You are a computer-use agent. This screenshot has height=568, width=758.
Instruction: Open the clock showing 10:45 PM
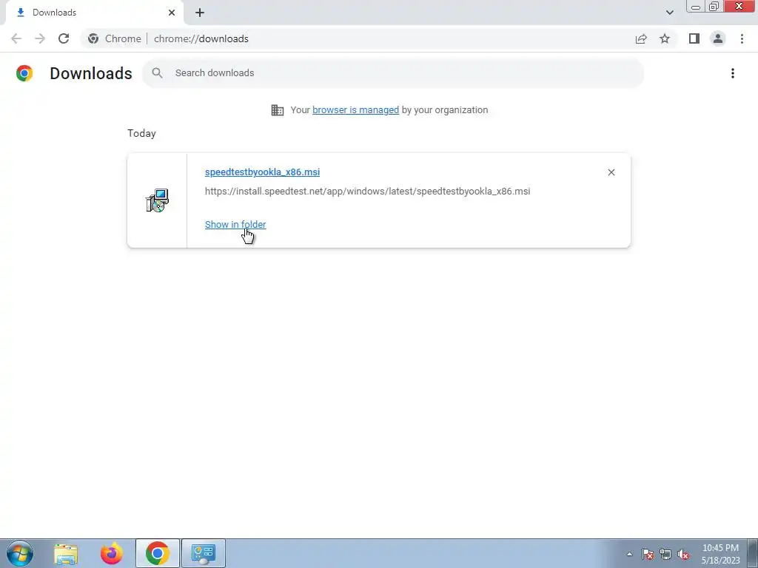tap(720, 554)
